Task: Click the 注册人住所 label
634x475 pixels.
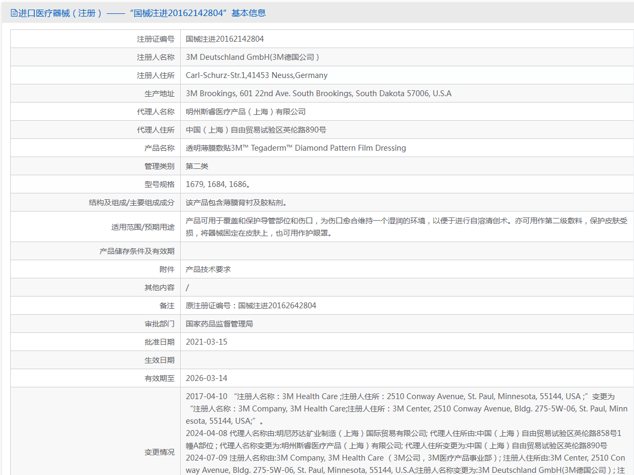Action: [x=155, y=75]
